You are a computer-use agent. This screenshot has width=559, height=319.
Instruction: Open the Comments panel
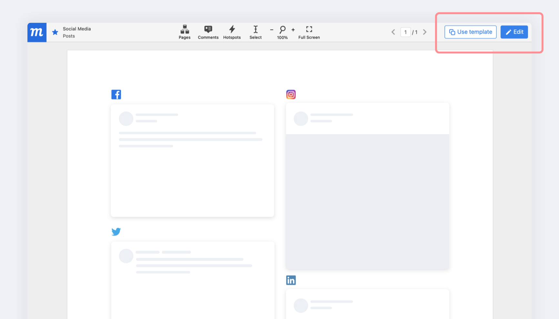[x=208, y=32]
